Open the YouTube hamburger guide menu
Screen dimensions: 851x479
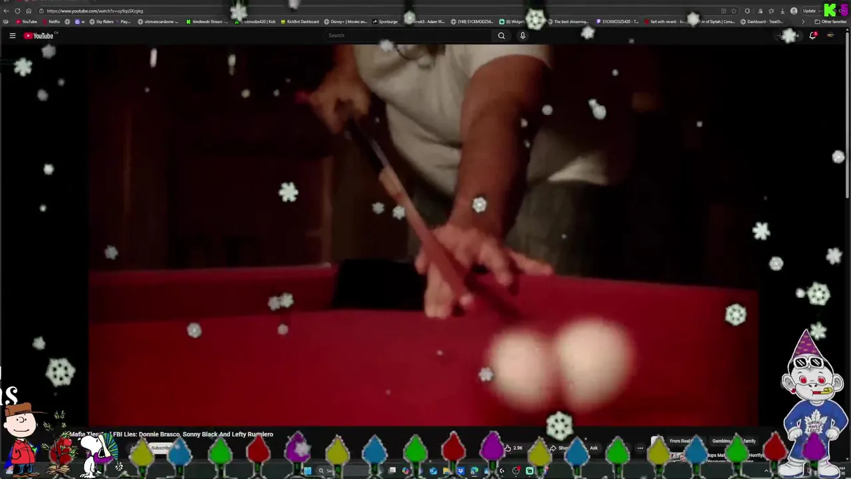click(x=12, y=36)
